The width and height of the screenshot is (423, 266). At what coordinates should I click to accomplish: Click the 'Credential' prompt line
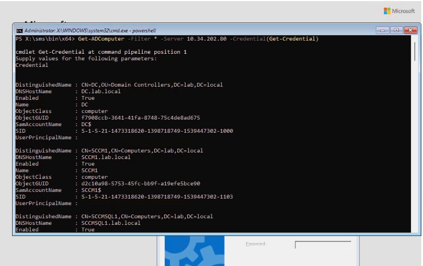(32, 65)
